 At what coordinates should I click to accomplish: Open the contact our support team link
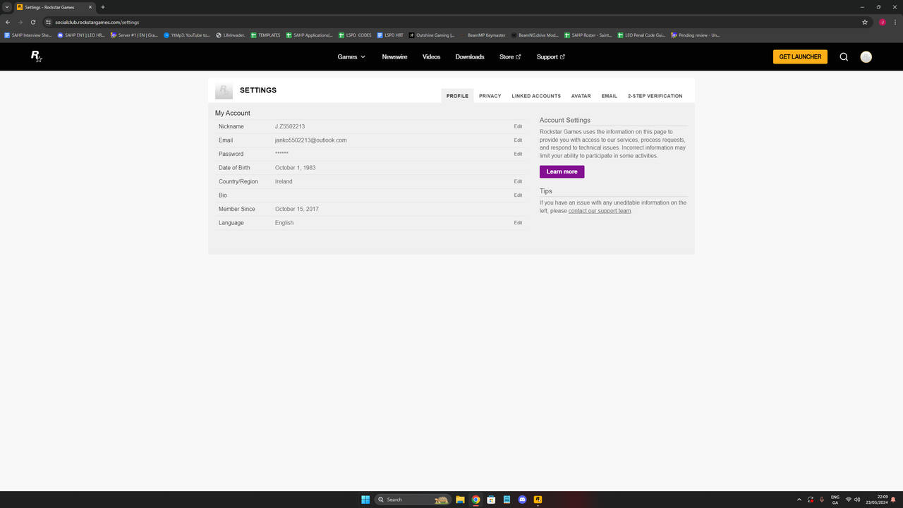[600, 211]
